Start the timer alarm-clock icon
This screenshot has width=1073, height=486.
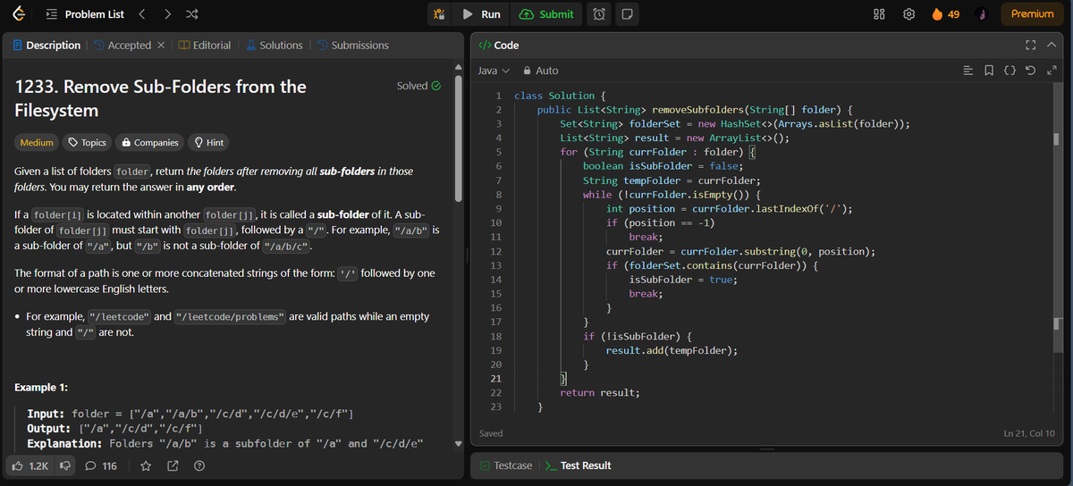(x=599, y=14)
